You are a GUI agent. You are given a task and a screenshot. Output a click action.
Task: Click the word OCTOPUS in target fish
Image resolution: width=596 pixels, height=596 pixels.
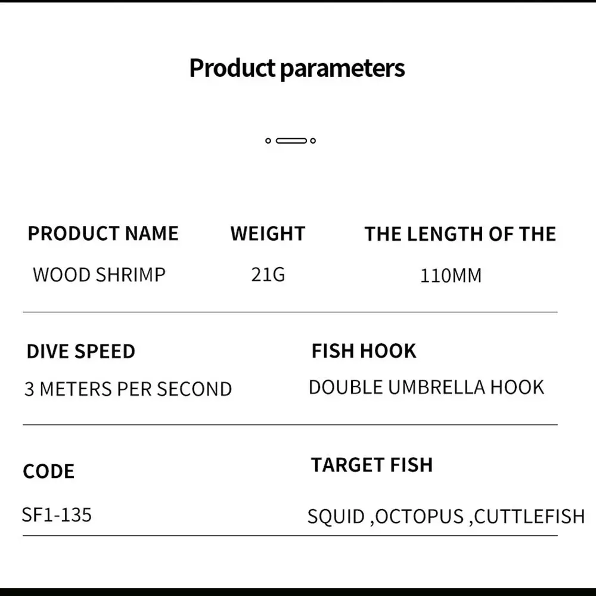pyautogui.click(x=420, y=516)
